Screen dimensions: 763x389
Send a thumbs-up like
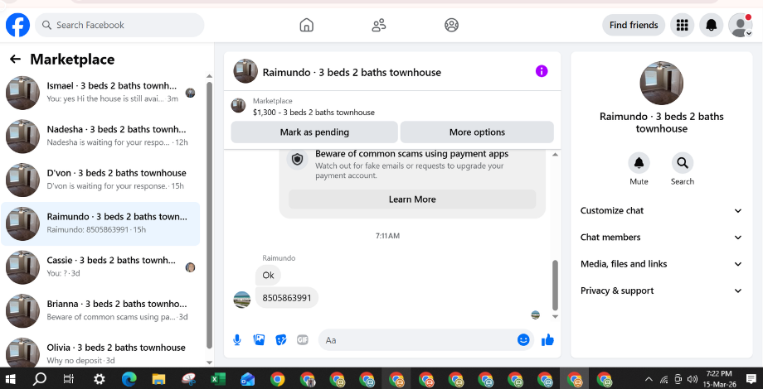coord(548,340)
